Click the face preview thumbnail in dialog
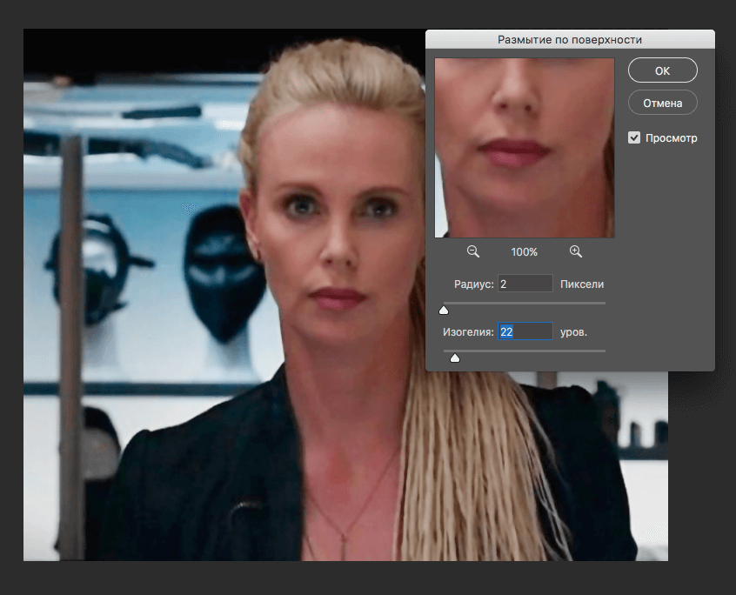Image resolution: width=736 pixels, height=595 pixels. coord(525,148)
